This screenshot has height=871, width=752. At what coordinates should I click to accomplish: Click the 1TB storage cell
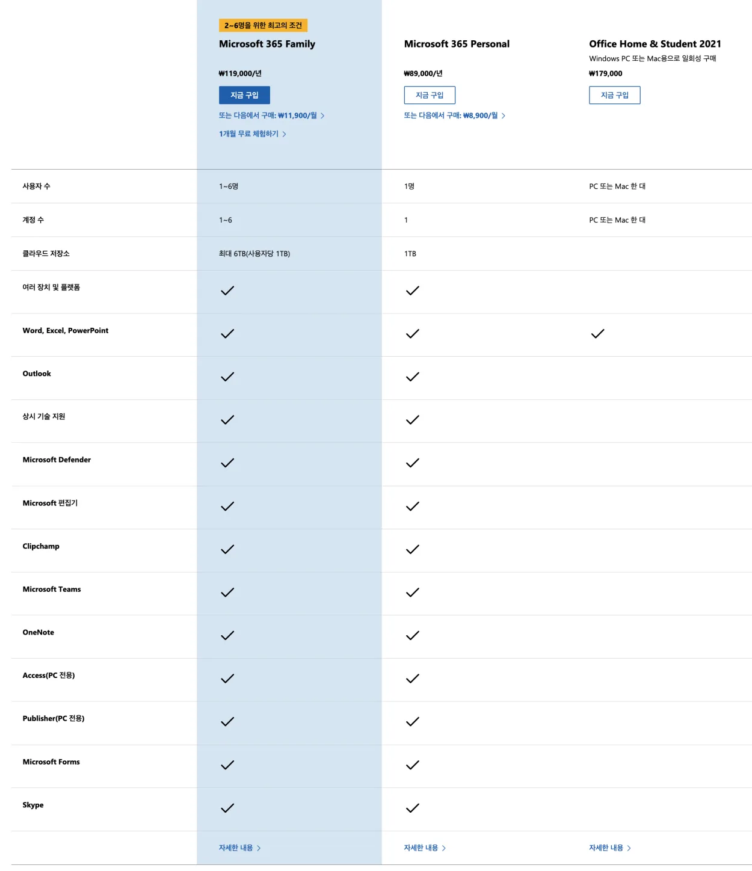coord(410,254)
